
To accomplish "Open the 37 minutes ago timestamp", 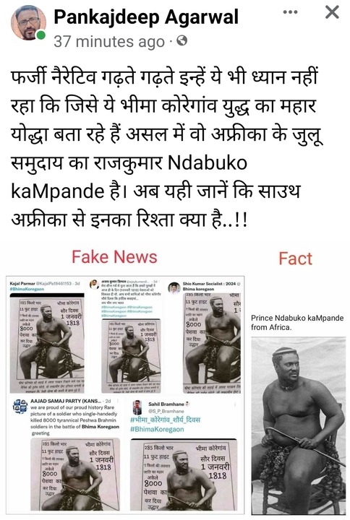I will pyautogui.click(x=109, y=42).
